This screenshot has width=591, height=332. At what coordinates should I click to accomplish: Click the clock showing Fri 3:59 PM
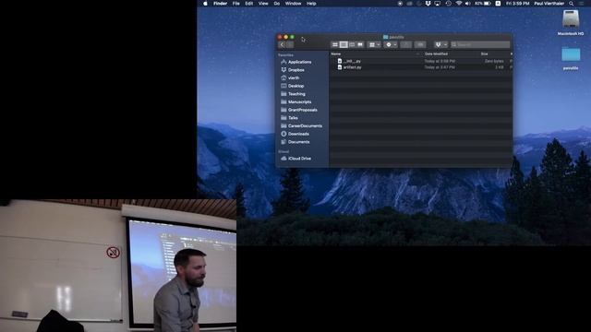click(517, 4)
